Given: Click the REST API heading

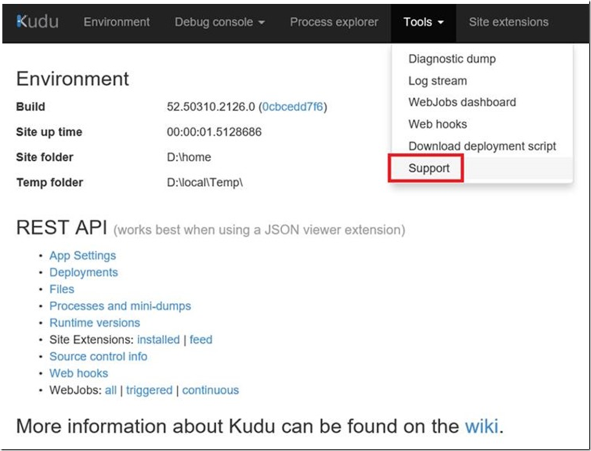Looking at the screenshot, I should (x=62, y=228).
